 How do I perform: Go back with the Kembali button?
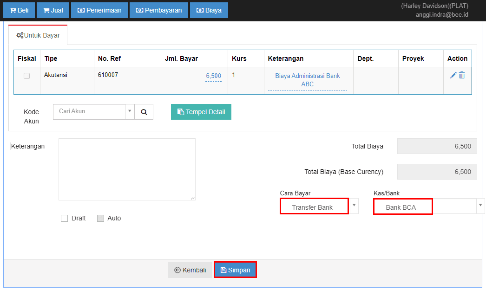[190, 270]
